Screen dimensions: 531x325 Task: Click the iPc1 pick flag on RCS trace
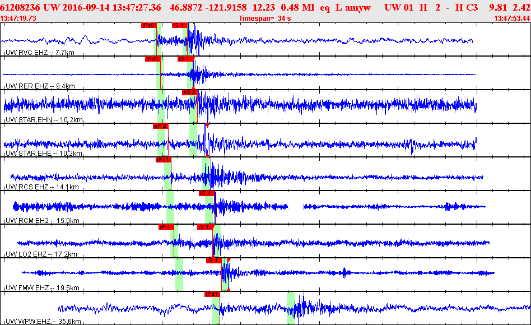tap(163, 159)
